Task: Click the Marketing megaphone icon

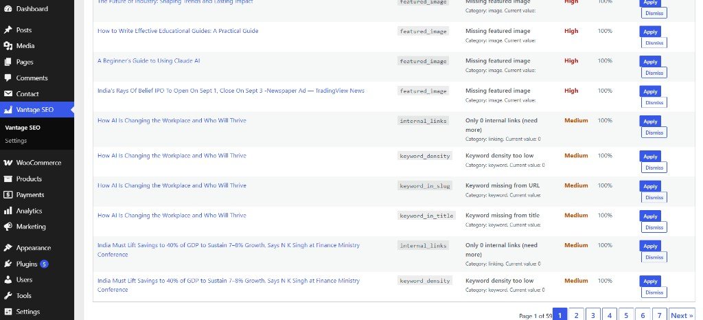Action: [8, 227]
